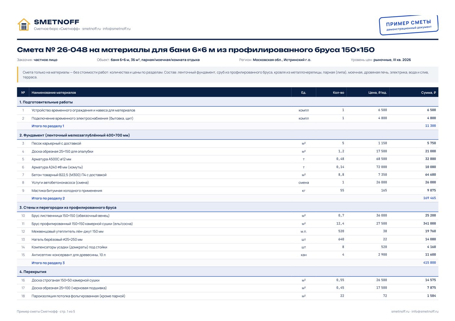Image resolution: width=455 pixels, height=321 pixels.
Task: Select row 'Устройство временного ограждения и навеса'
Action: [x=227, y=110]
